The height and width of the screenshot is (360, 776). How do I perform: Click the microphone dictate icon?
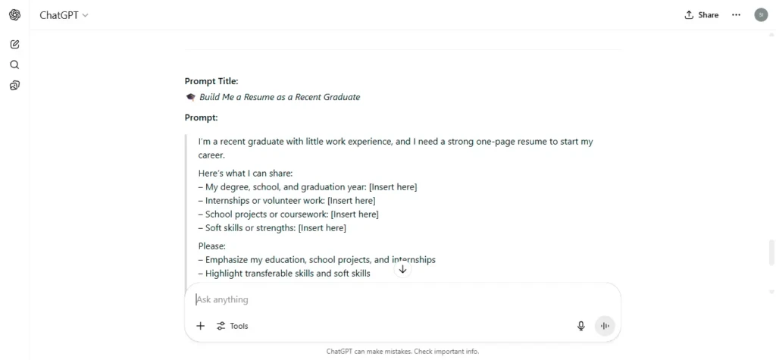pyautogui.click(x=581, y=326)
